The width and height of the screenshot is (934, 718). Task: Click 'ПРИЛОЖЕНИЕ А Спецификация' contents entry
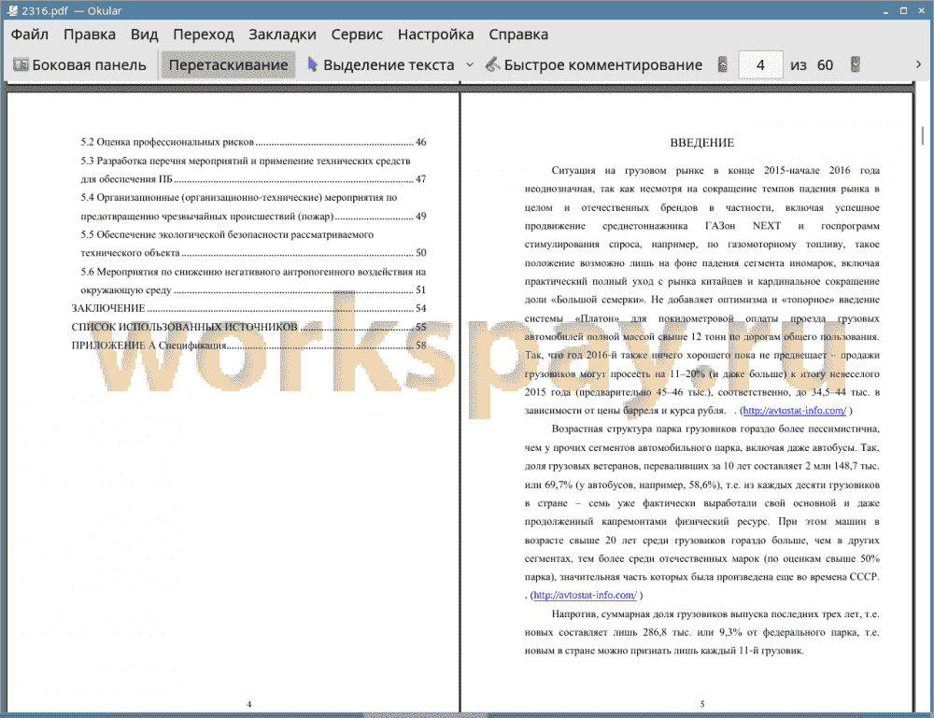pyautogui.click(x=248, y=345)
